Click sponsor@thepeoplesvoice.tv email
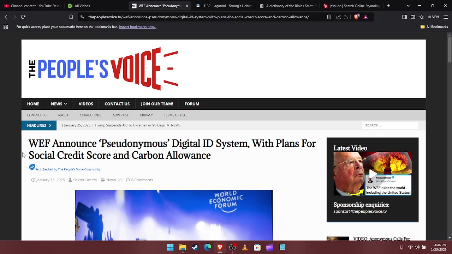 360,211
